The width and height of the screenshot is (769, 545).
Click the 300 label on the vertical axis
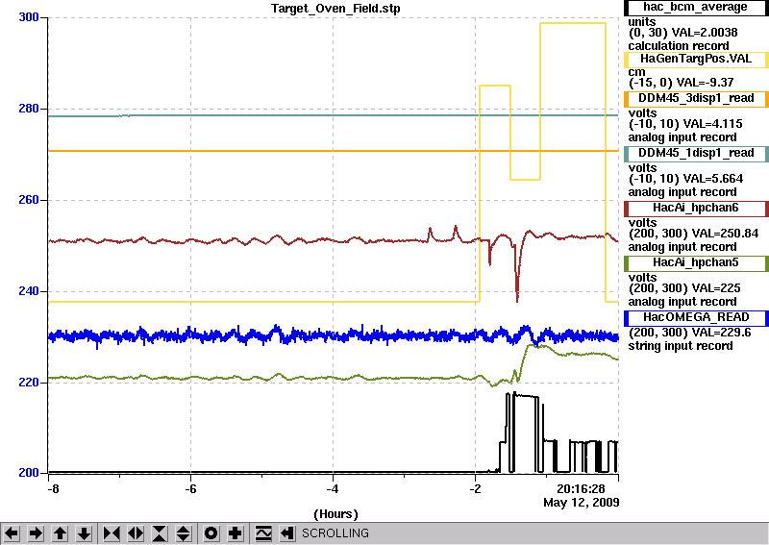click(x=29, y=17)
